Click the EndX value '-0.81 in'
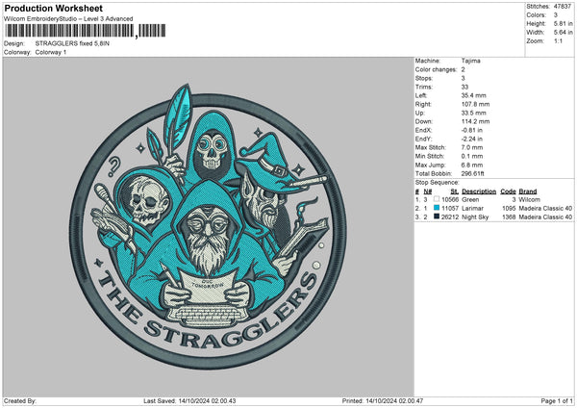 472,130
